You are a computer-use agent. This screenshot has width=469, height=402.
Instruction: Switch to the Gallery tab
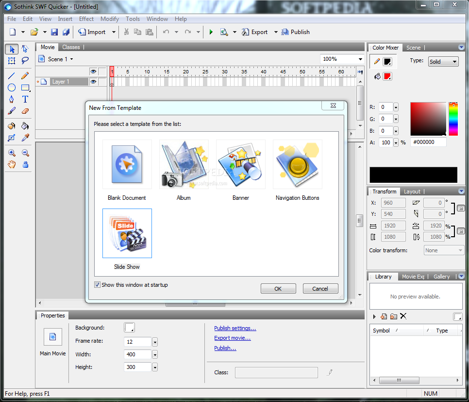tap(442, 277)
